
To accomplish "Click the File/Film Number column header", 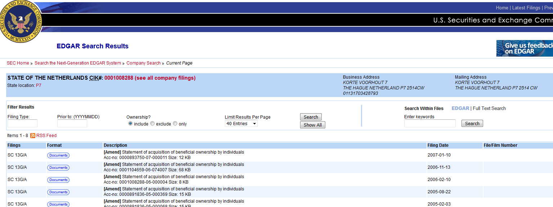I will [x=501, y=145].
